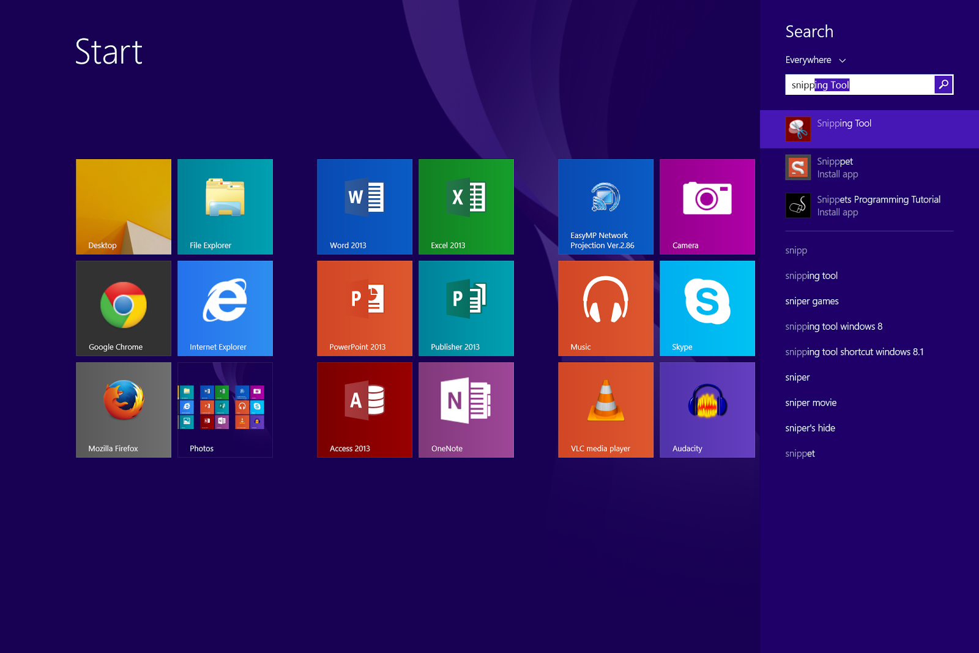
Task: Open the Snipping Tool search result
Action: (x=869, y=129)
